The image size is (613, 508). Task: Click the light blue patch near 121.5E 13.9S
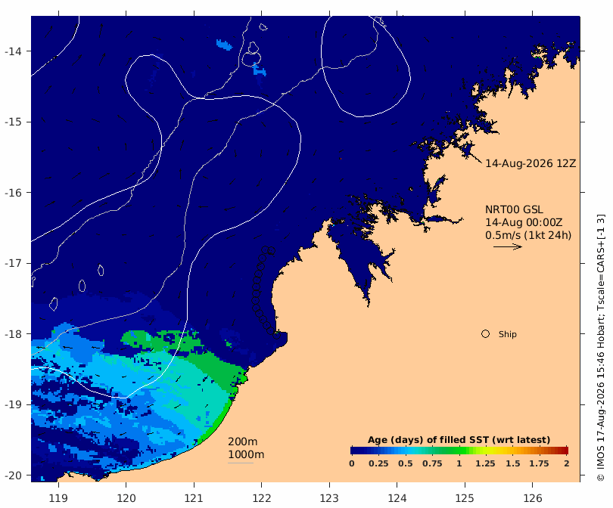click(224, 44)
